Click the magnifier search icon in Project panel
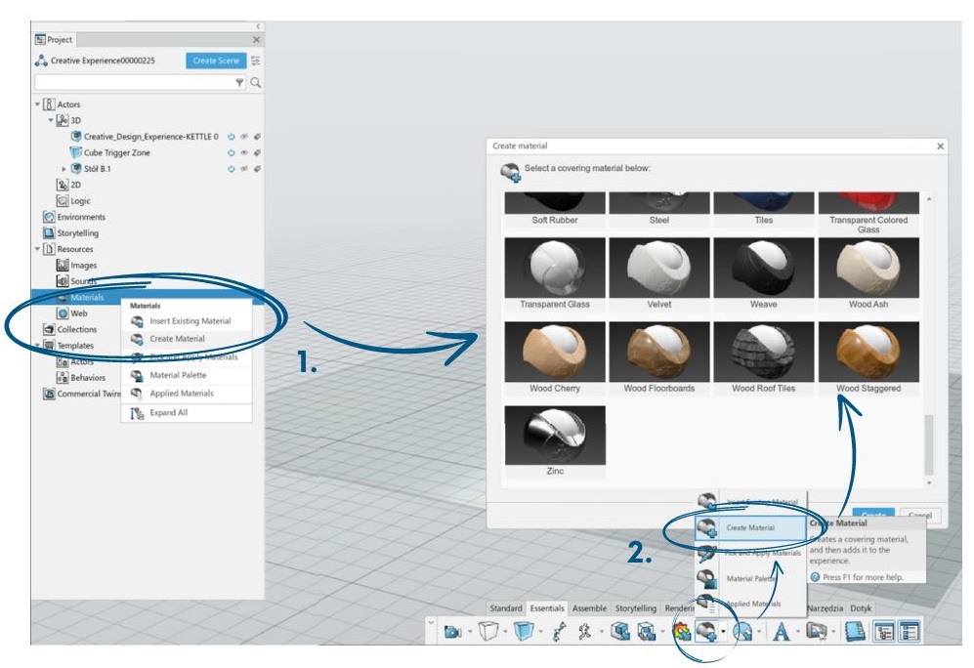974x668 pixels. (256, 84)
